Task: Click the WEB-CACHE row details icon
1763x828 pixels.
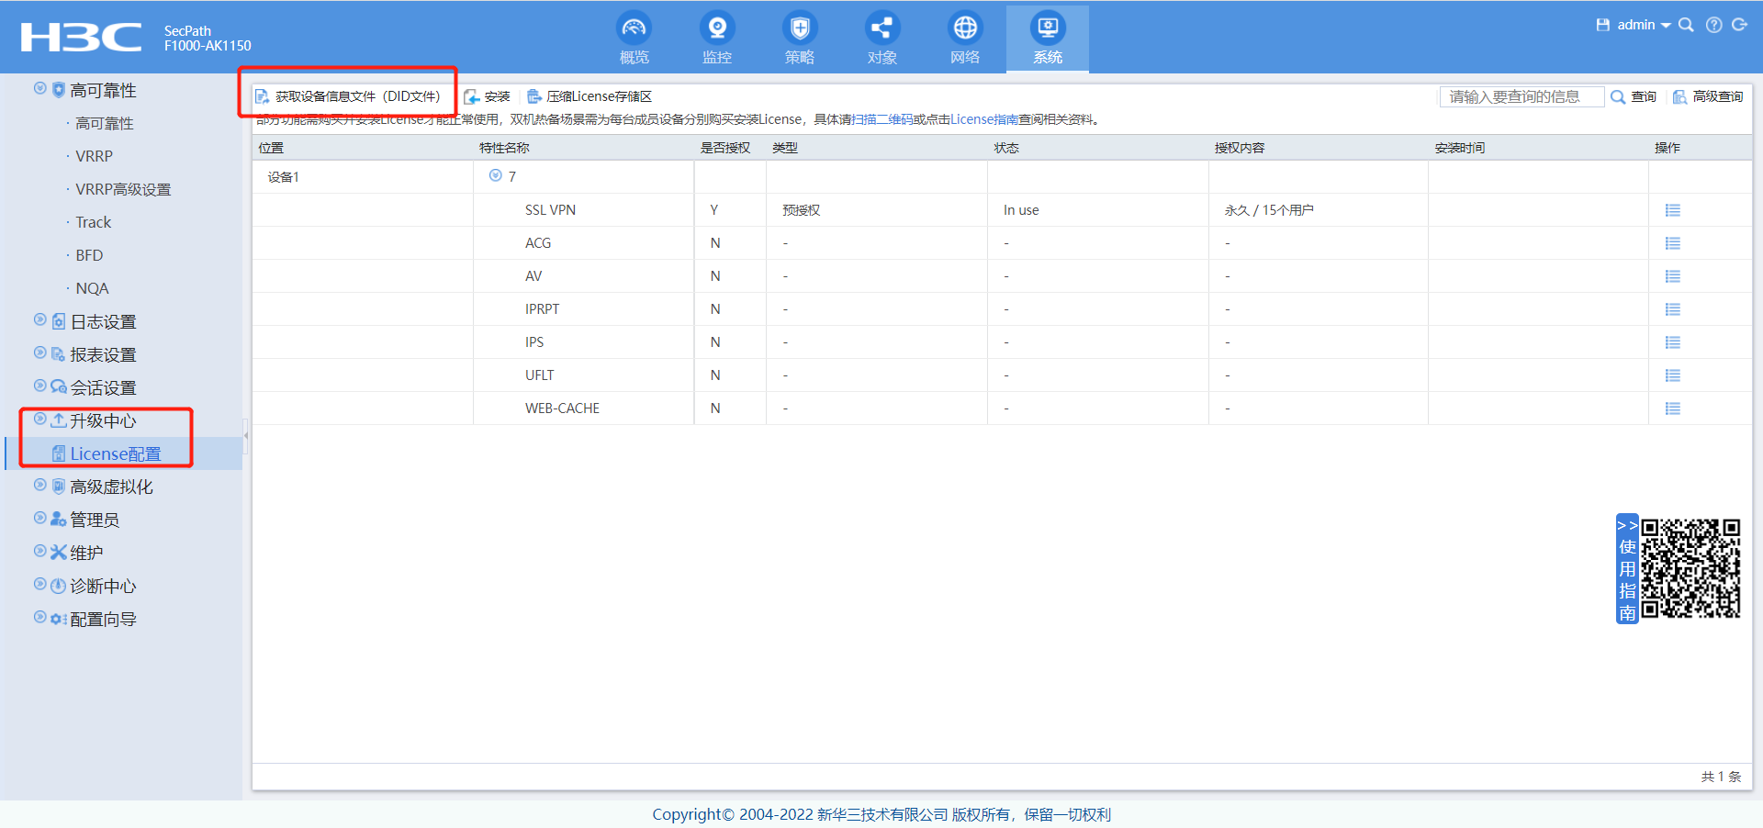Action: pos(1672,408)
